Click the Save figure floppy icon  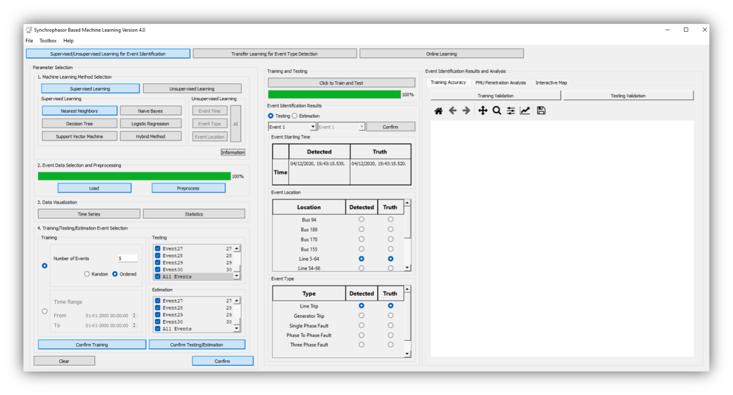pyautogui.click(x=541, y=111)
